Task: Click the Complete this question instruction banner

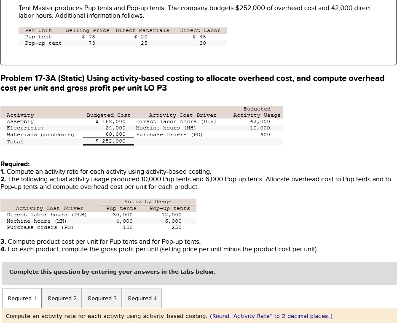Action: pos(112,272)
